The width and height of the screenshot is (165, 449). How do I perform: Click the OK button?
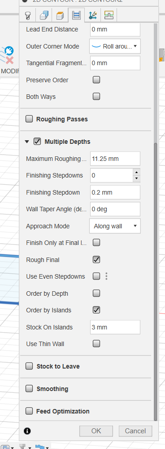[x=96, y=431]
